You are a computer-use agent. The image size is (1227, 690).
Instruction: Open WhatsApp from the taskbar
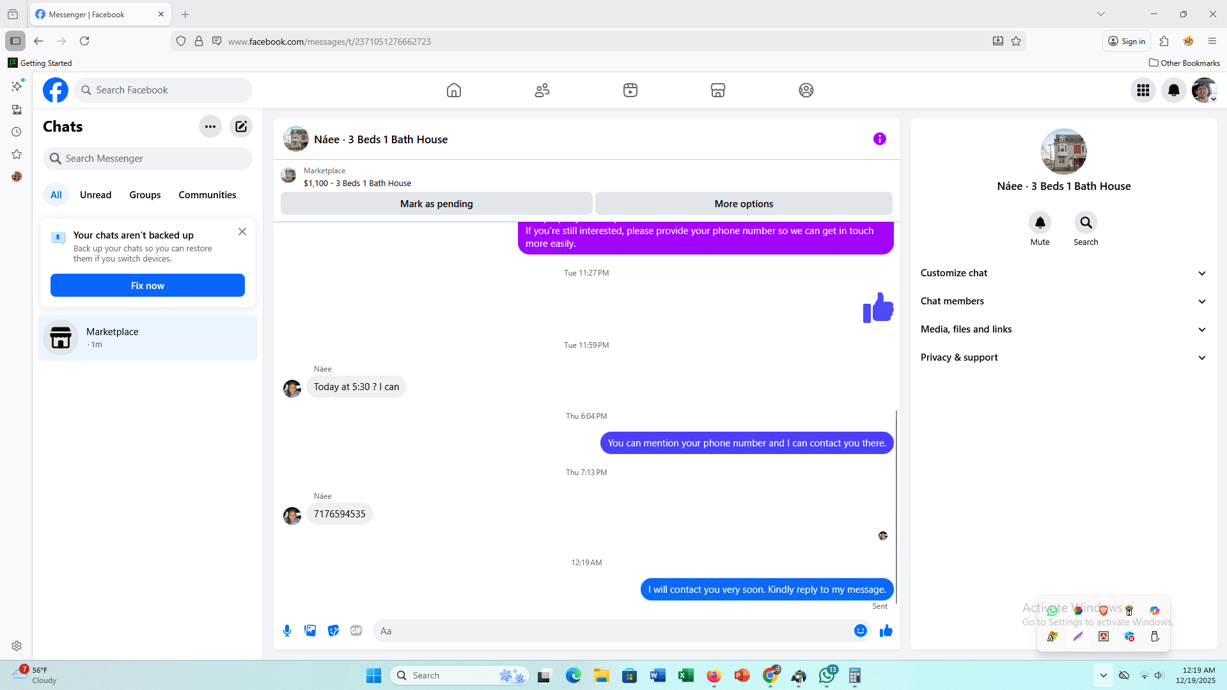pyautogui.click(x=827, y=675)
